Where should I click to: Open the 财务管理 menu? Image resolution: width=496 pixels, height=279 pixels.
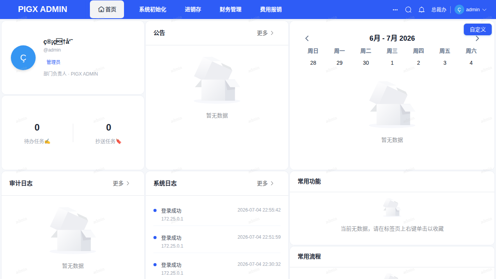tap(231, 9)
